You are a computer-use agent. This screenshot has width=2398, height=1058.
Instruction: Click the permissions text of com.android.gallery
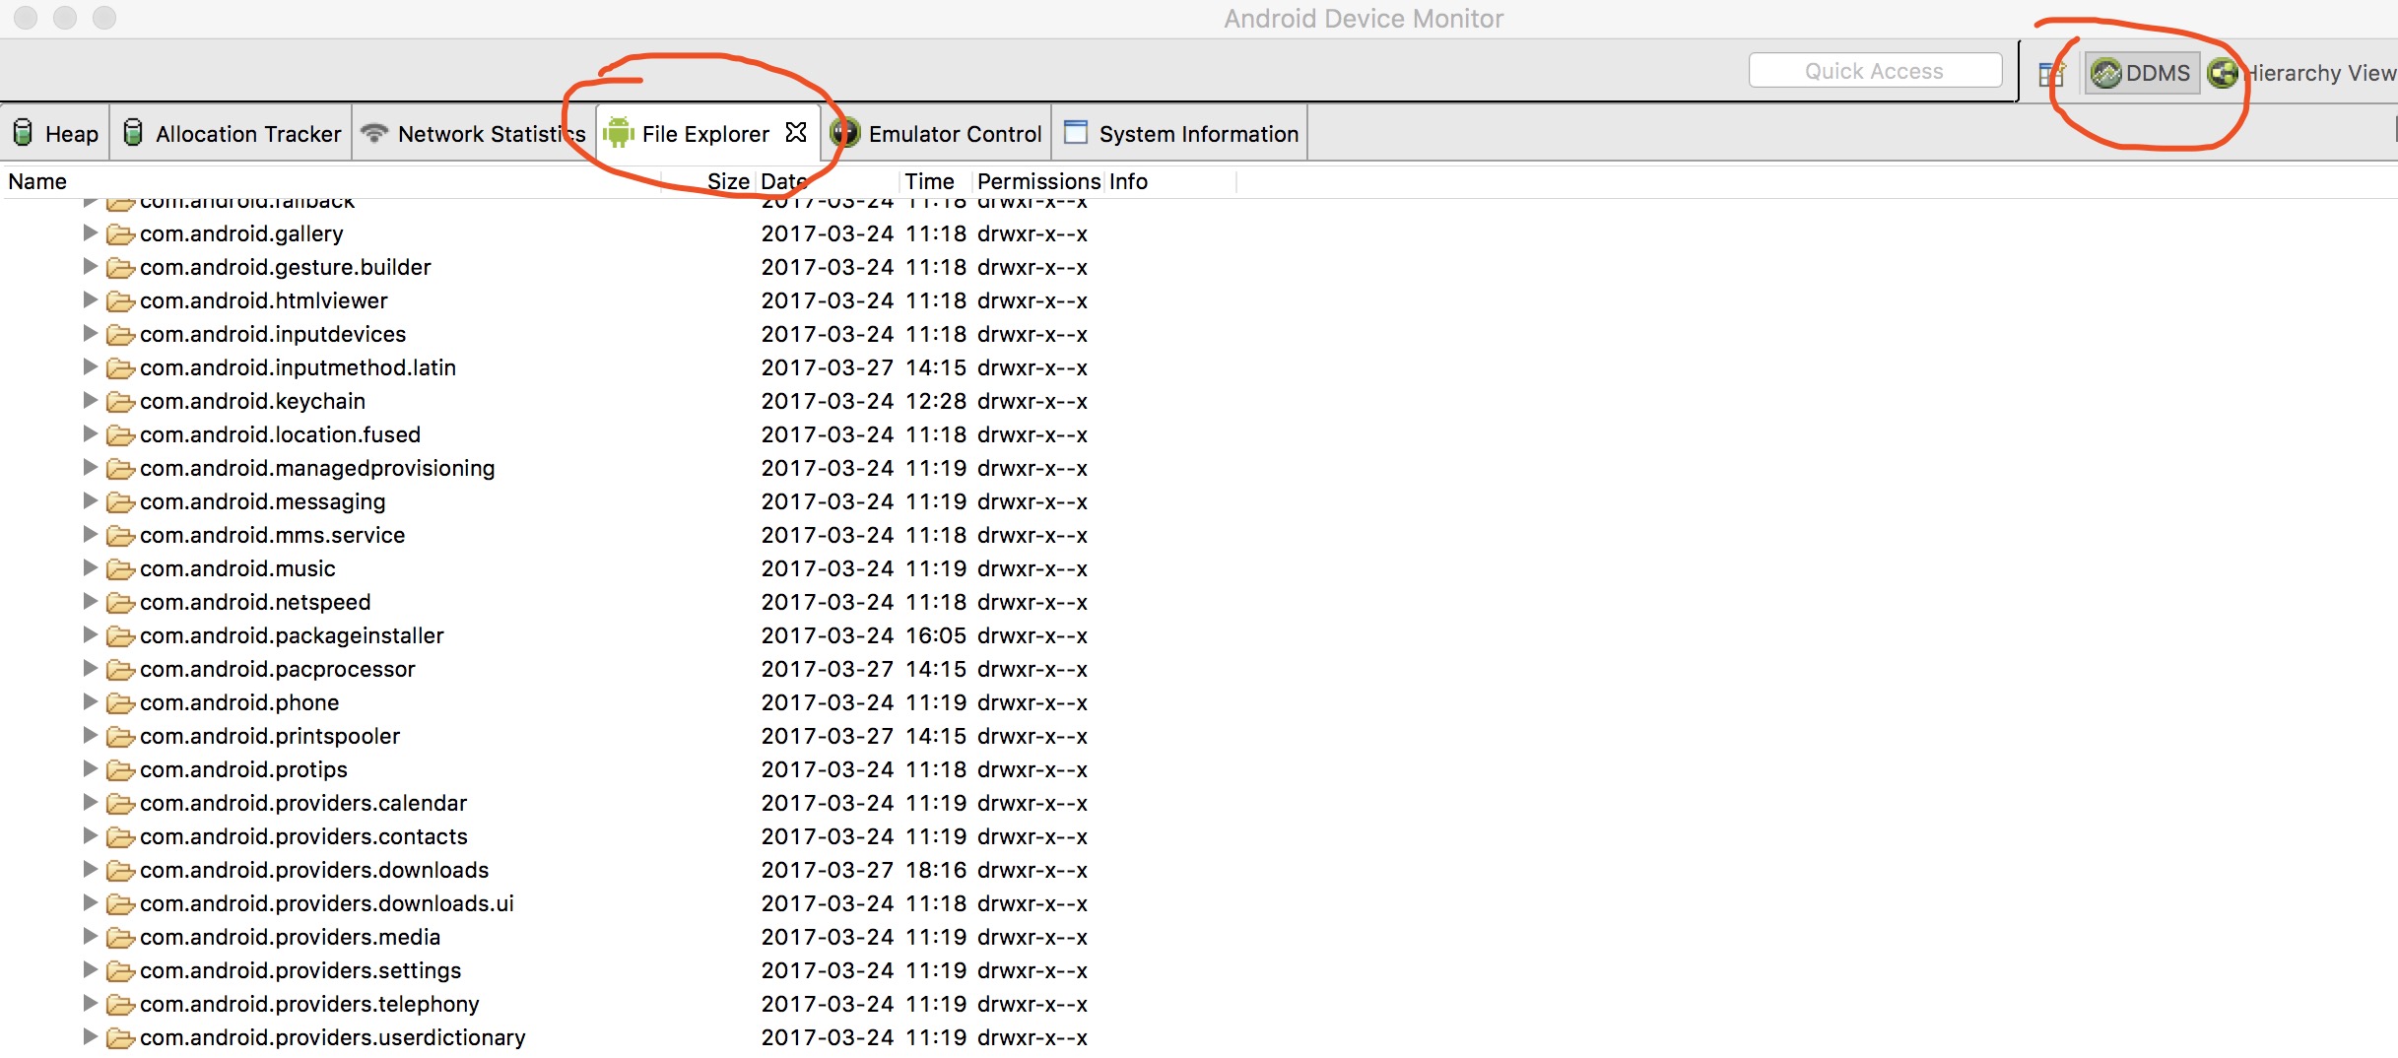1032,233
